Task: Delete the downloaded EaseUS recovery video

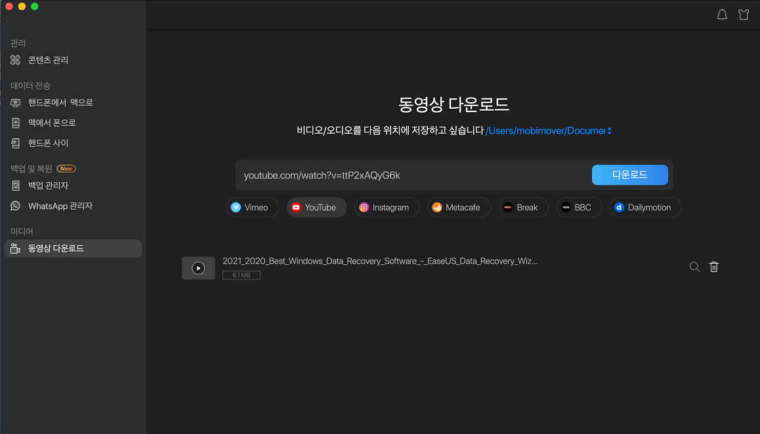Action: point(714,267)
